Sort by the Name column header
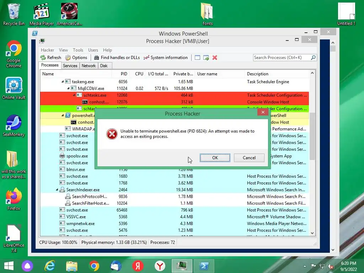This screenshot has height=273, width=364. coord(76,74)
